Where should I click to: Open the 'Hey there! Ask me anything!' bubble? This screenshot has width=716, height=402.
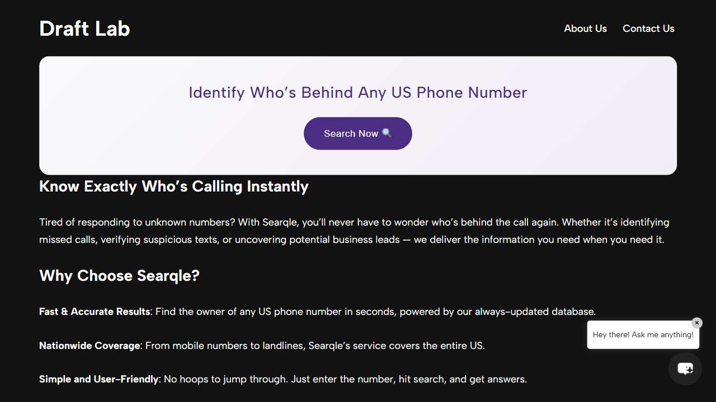(x=643, y=334)
